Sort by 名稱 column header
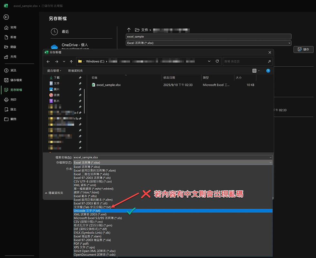 pyautogui.click(x=94, y=78)
